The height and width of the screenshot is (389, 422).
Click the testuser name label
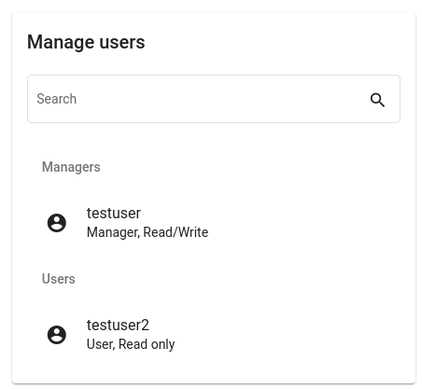point(114,214)
